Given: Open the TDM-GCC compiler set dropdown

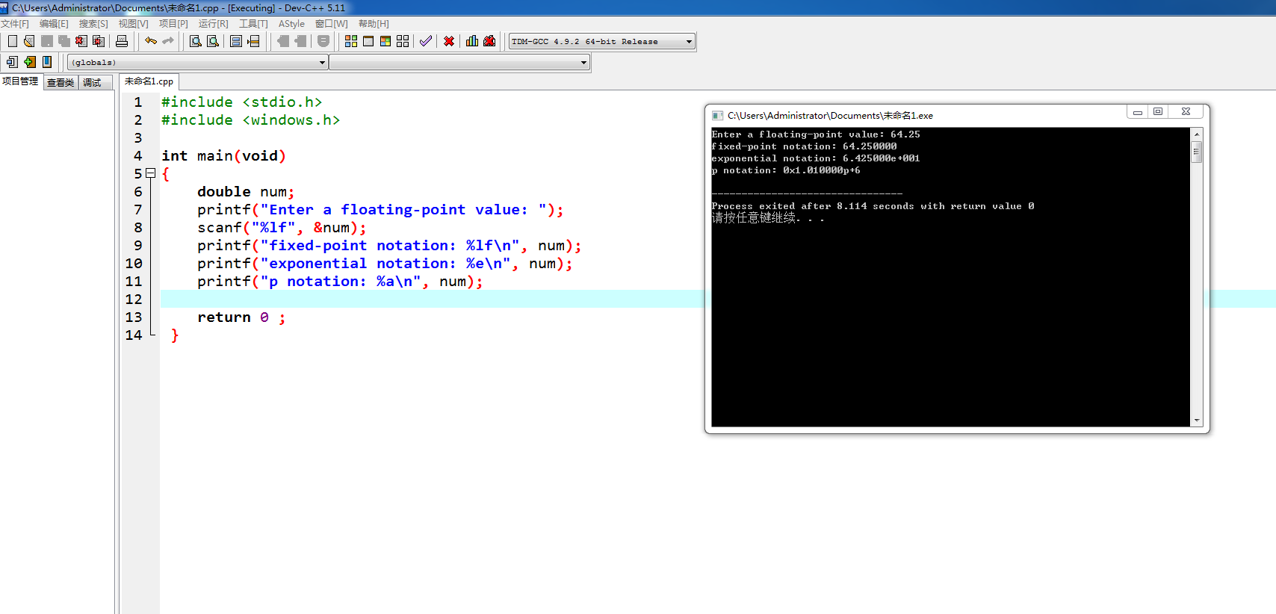Looking at the screenshot, I should (x=602, y=41).
